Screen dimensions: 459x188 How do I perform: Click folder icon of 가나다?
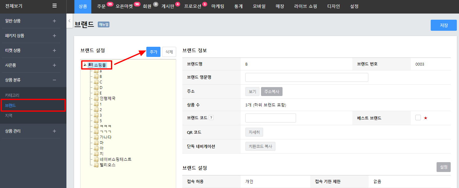(x=96, y=137)
